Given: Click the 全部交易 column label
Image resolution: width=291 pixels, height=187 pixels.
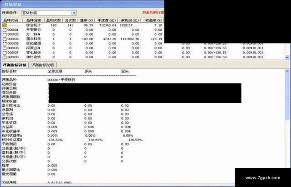Looking at the screenshot, I should (x=55, y=71).
